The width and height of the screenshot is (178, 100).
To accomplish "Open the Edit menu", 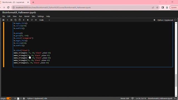I will tap(9, 16).
